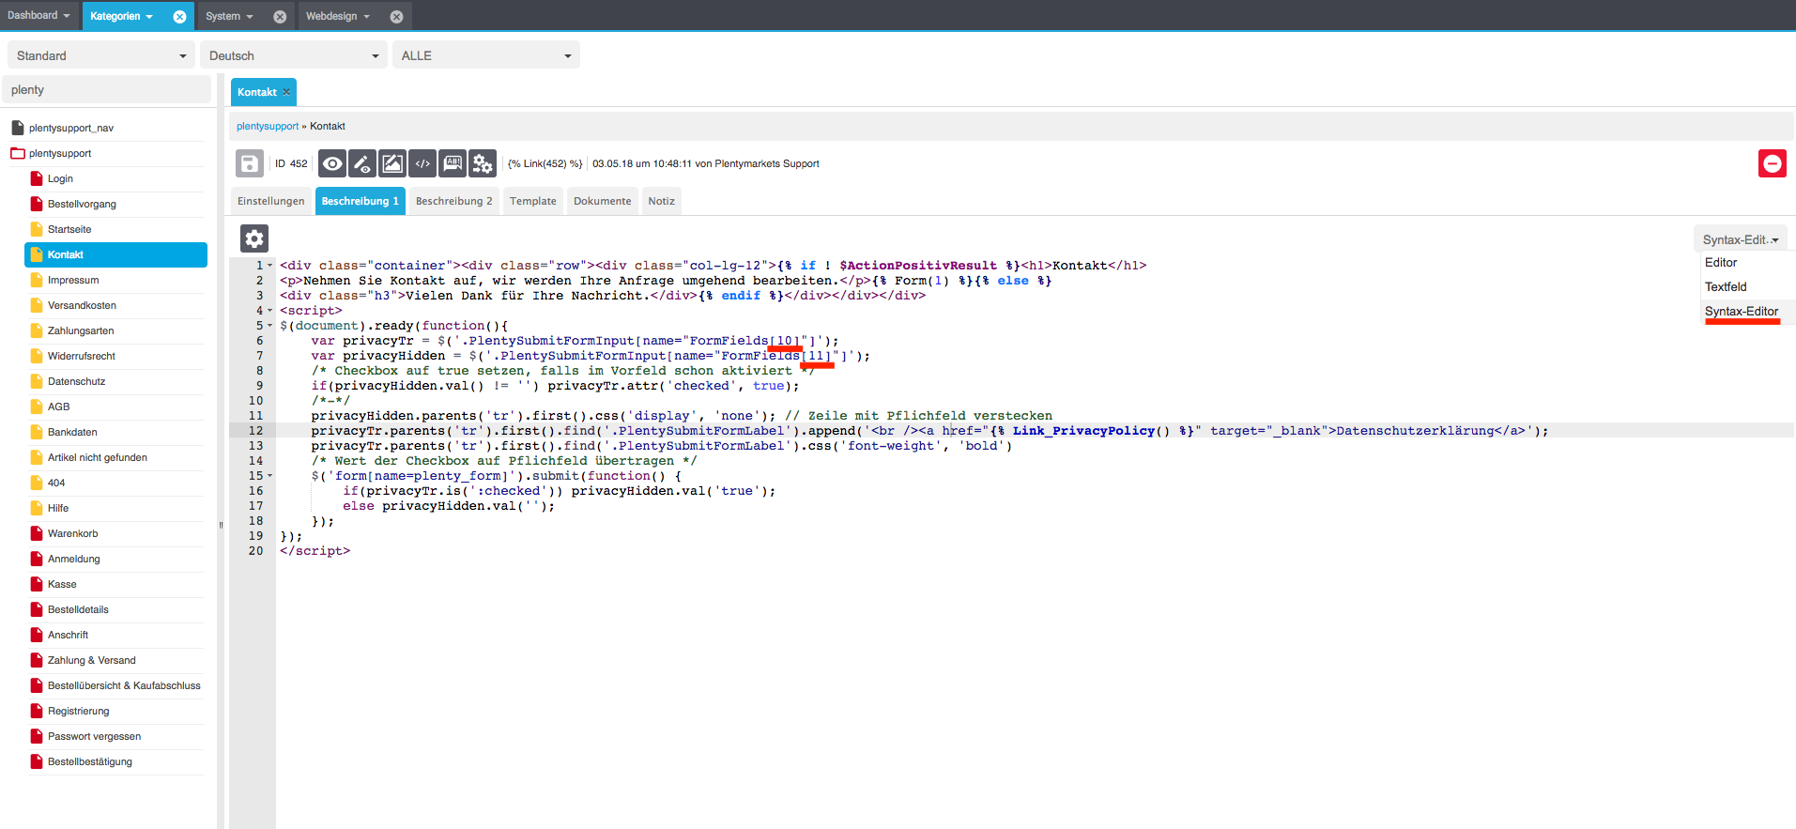
Task: Open the Deutsch language dropdown
Action: 294,55
